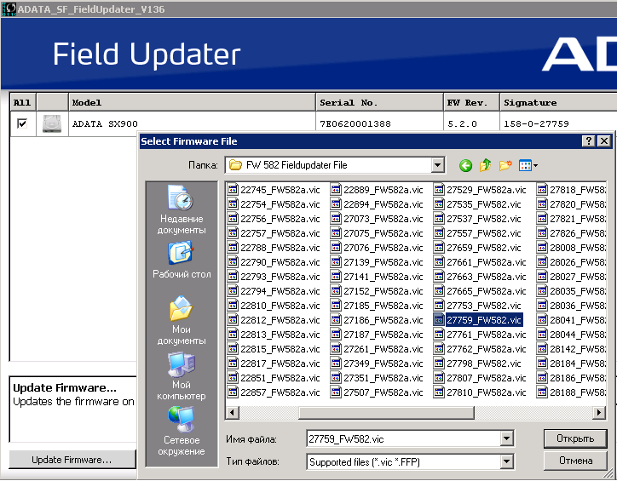This screenshot has height=481, width=617.
Task: Click the file icon of 27507_FW582a.vic
Action: tap(336, 392)
